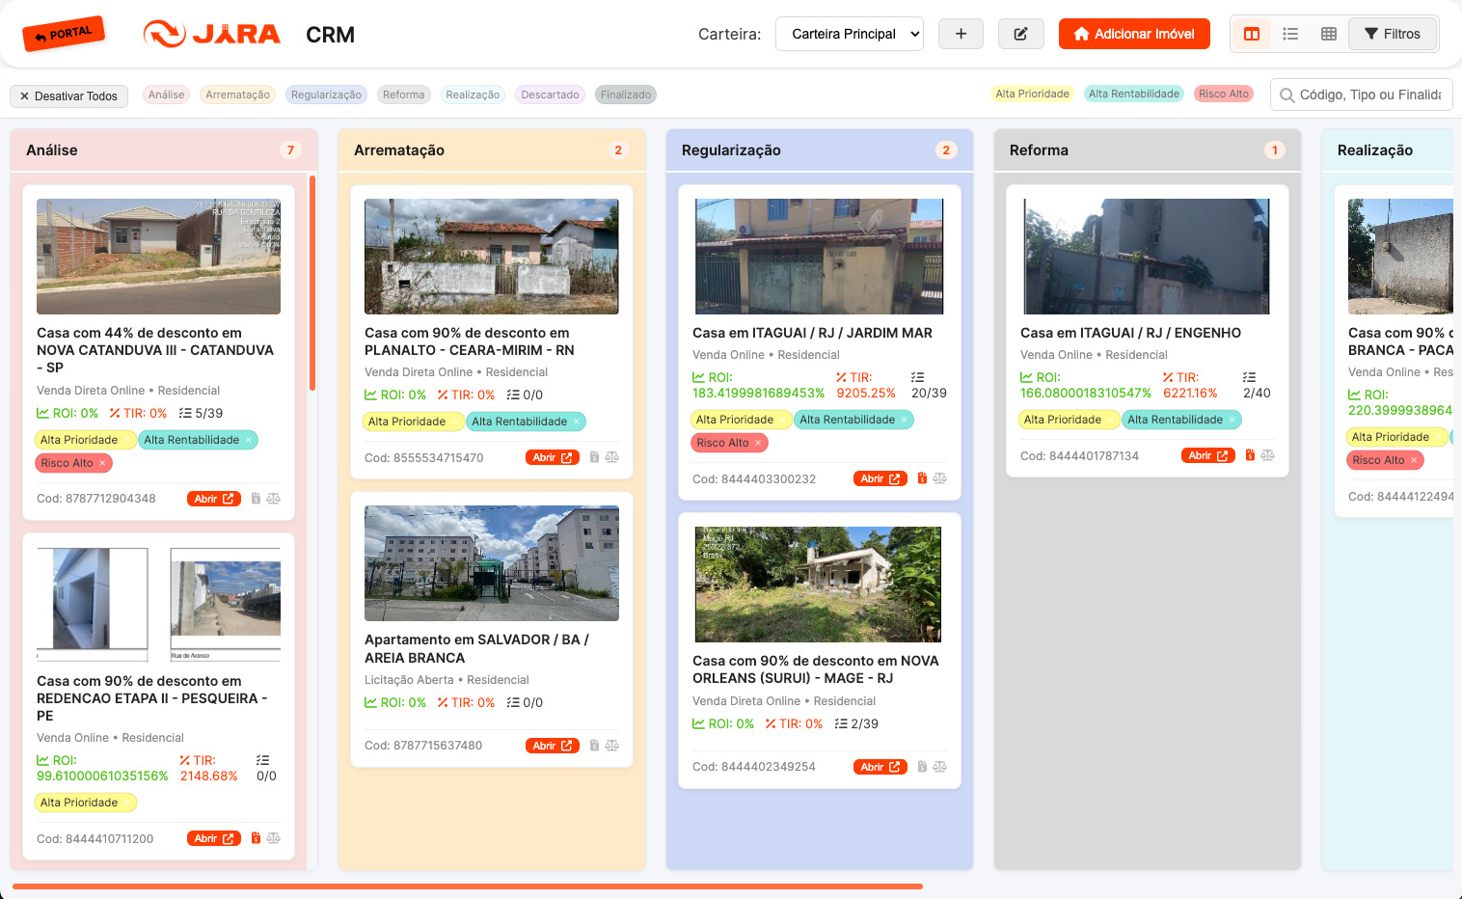The height and width of the screenshot is (899, 1462).
Task: Open document icon on card 8787712904348
Action: (256, 499)
